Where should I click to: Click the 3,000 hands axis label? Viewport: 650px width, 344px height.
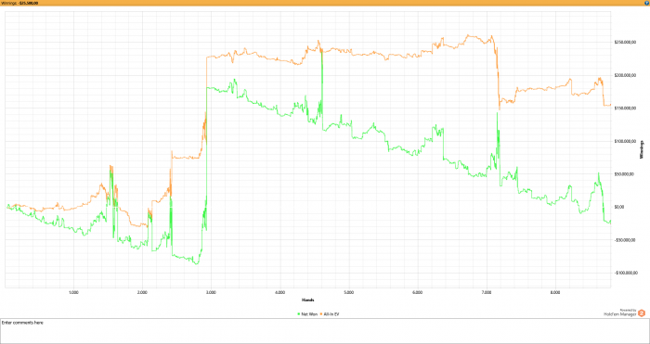[x=211, y=292]
